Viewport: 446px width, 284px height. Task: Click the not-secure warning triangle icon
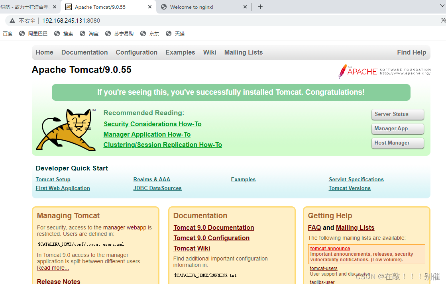point(12,21)
